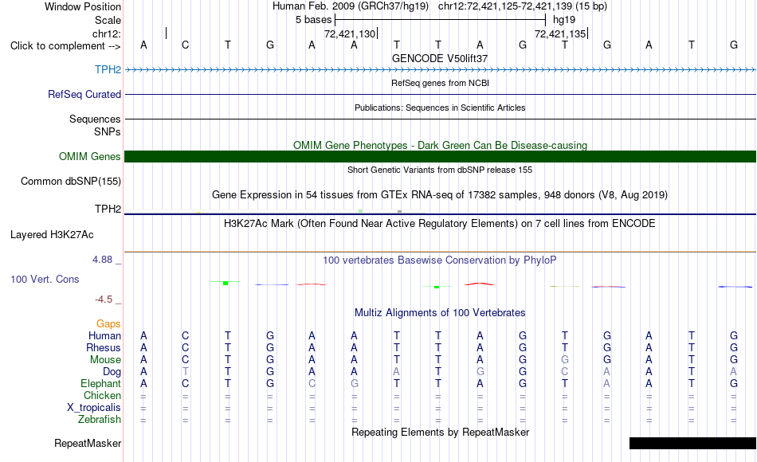Click the Window Position label
This screenshot has width=757, height=462.
(x=83, y=6)
